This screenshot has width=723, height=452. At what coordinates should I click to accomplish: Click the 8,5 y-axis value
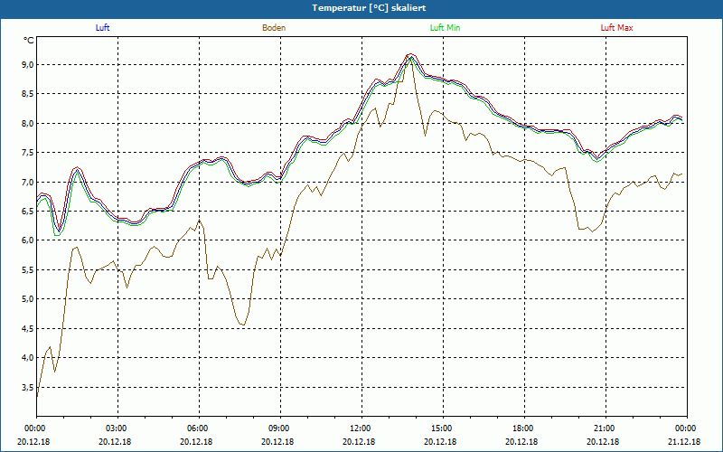(x=29, y=94)
